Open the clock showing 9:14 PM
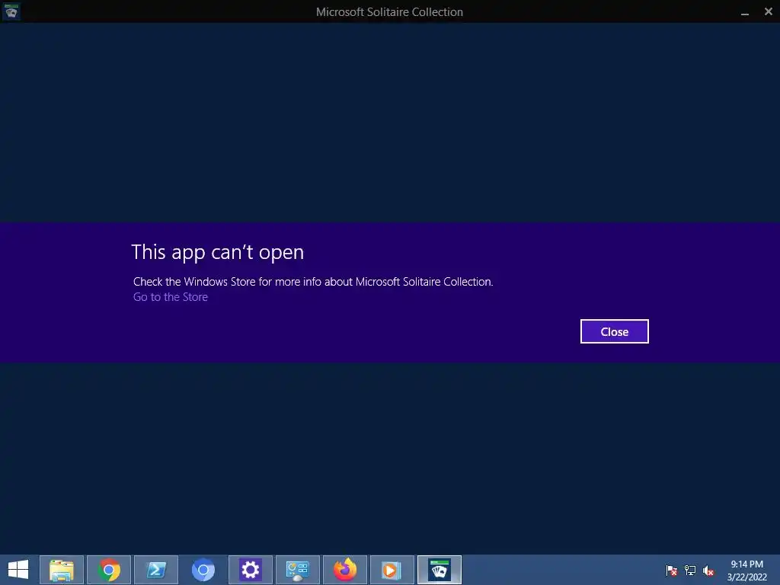 pos(746,571)
